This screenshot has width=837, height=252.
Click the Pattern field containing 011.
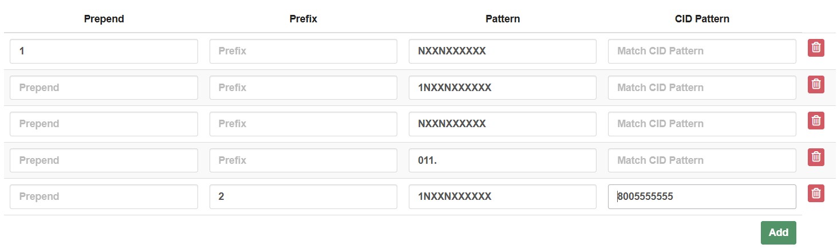(502, 160)
